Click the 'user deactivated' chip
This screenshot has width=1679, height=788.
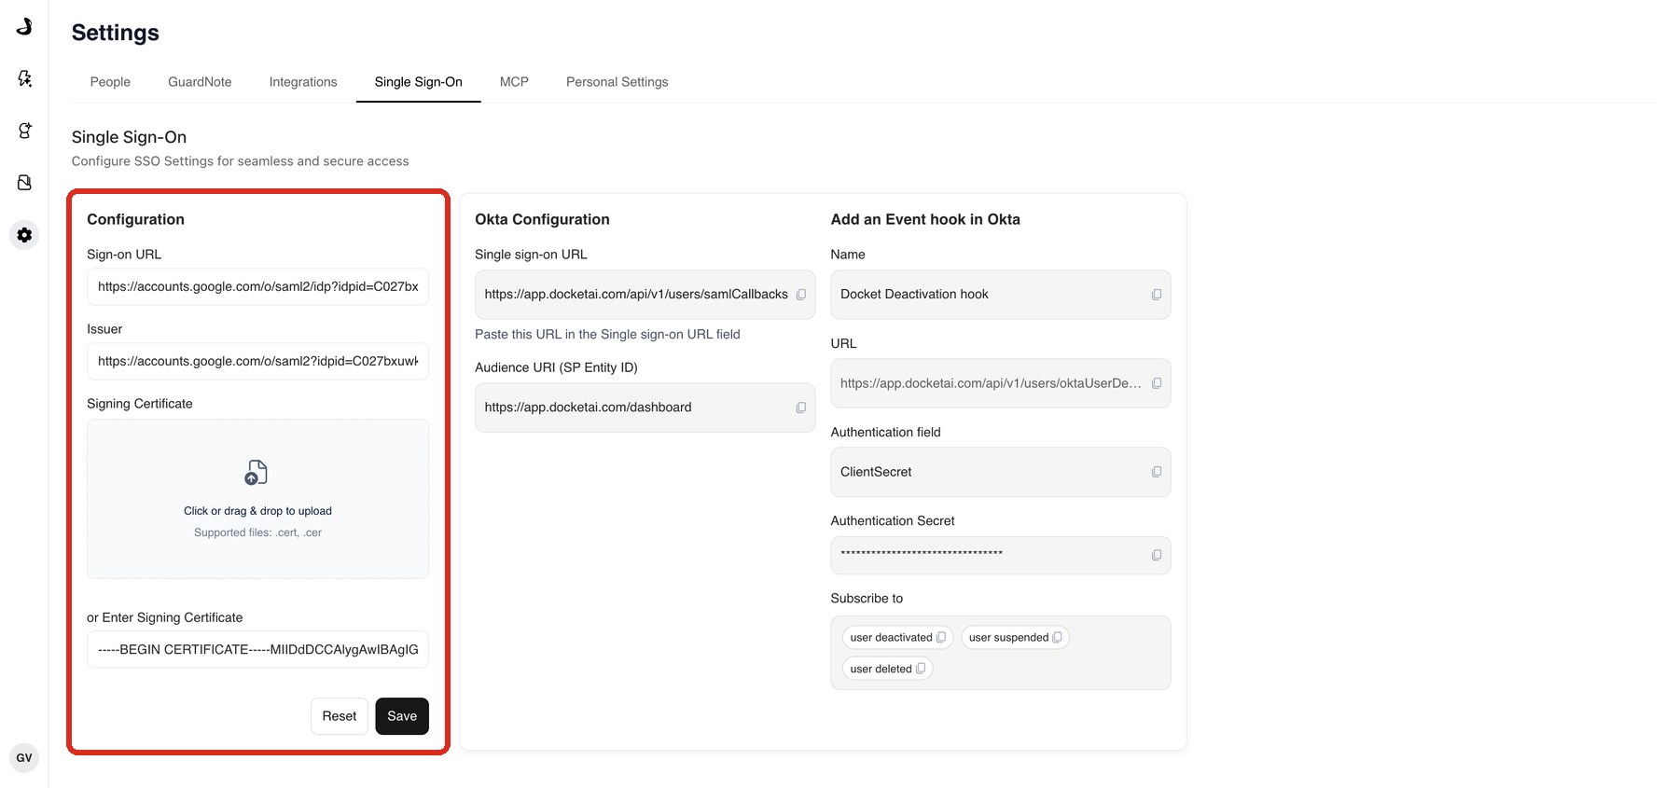click(x=897, y=638)
